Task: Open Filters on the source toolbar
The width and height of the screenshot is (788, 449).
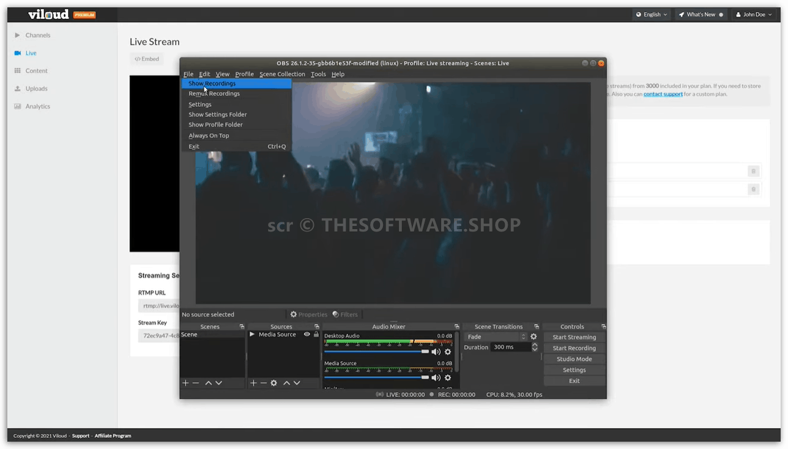Action: coord(345,315)
